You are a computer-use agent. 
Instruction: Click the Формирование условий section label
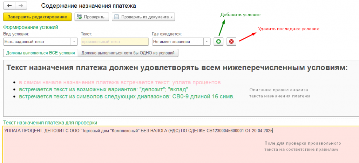point(31,27)
